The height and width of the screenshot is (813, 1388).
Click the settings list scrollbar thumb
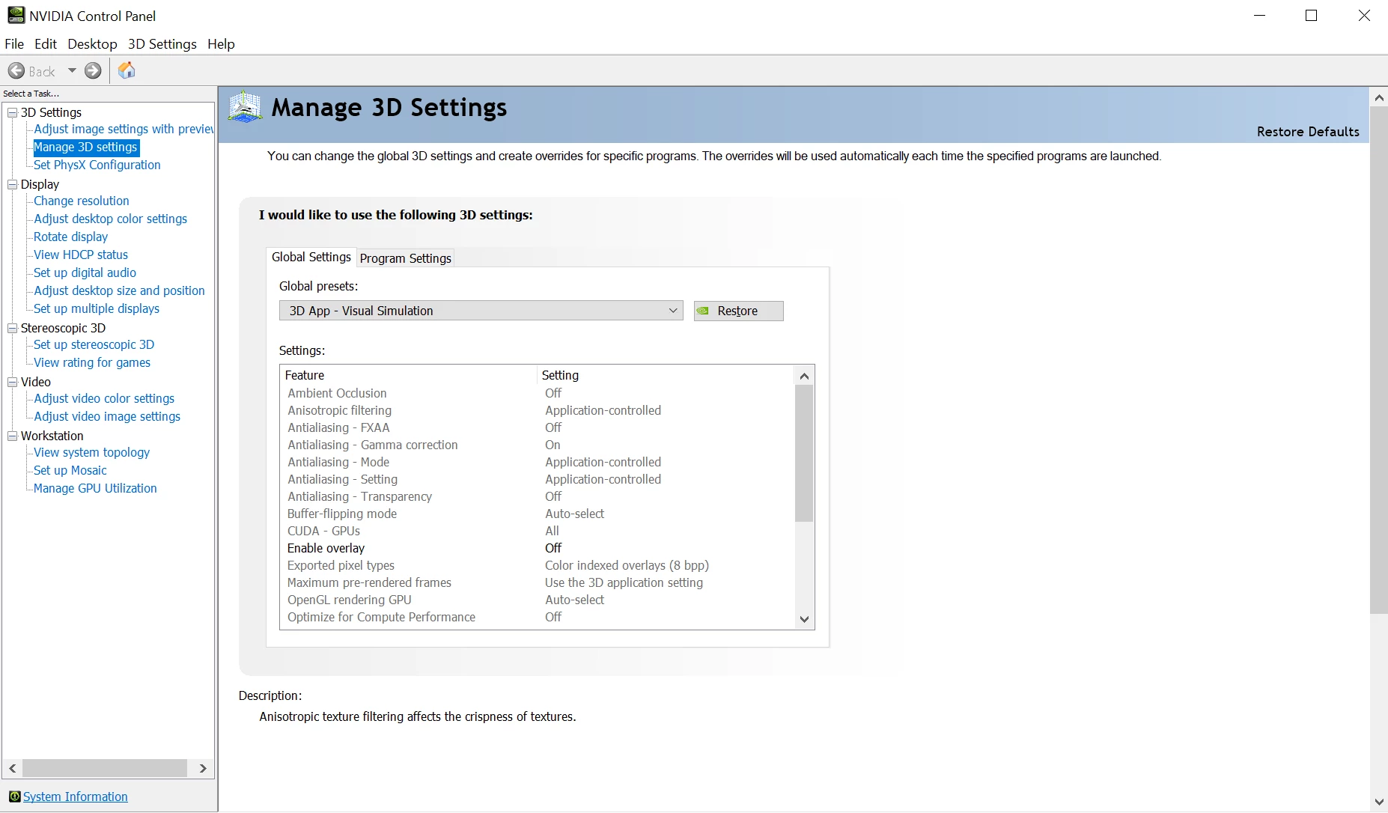[804, 454]
